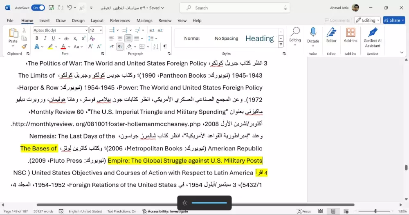Open underline style dropdown arrow

59,38
